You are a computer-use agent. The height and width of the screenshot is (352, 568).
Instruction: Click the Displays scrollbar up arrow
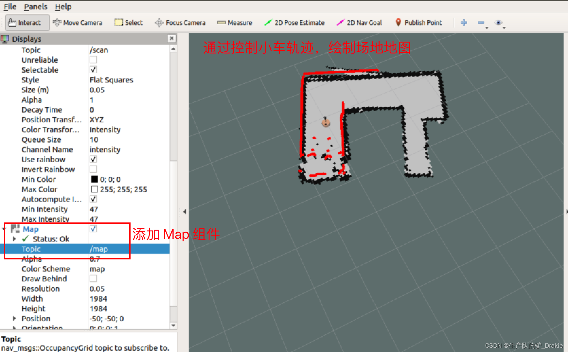point(173,49)
